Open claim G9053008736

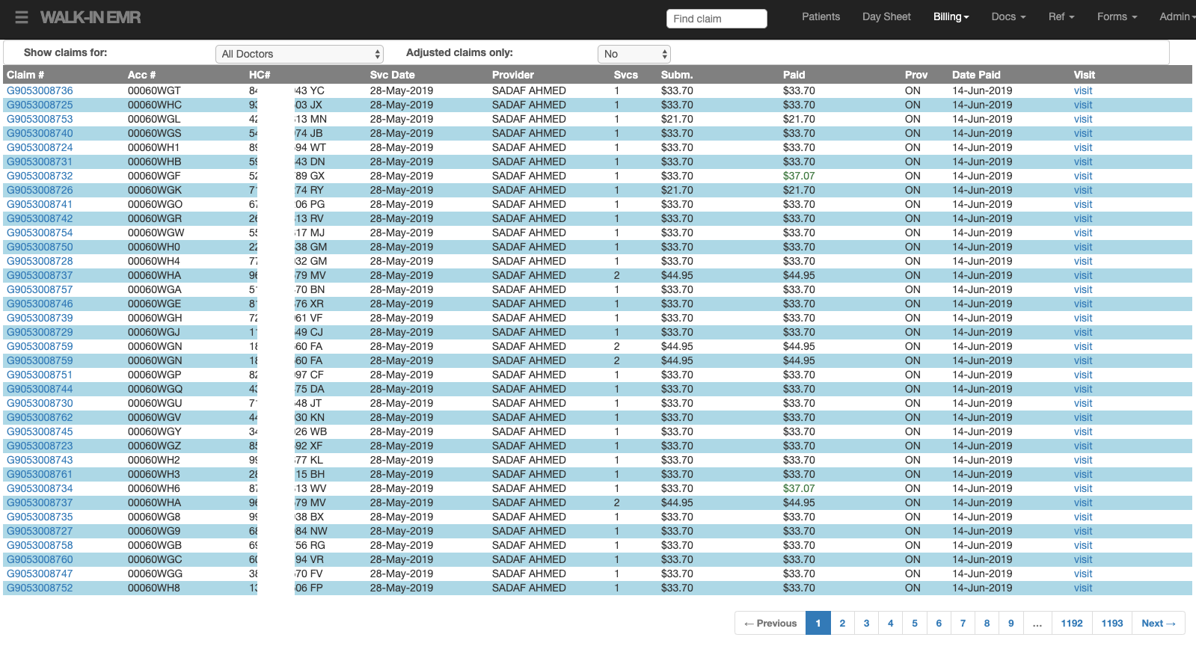point(40,90)
